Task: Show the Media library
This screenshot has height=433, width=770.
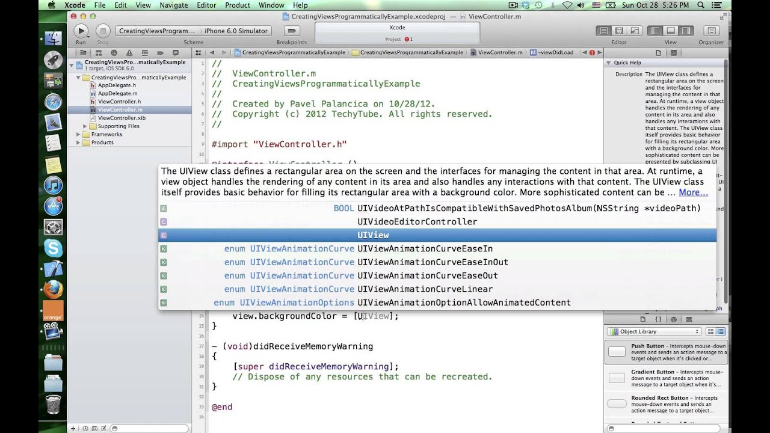Action: [x=689, y=319]
